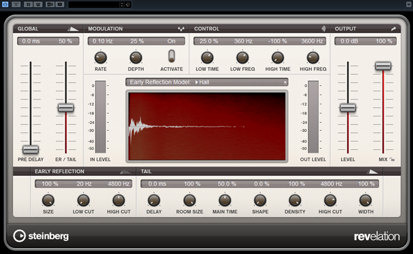Click the output Level fader handle
Viewport: 413px width, 254px height.
348,108
